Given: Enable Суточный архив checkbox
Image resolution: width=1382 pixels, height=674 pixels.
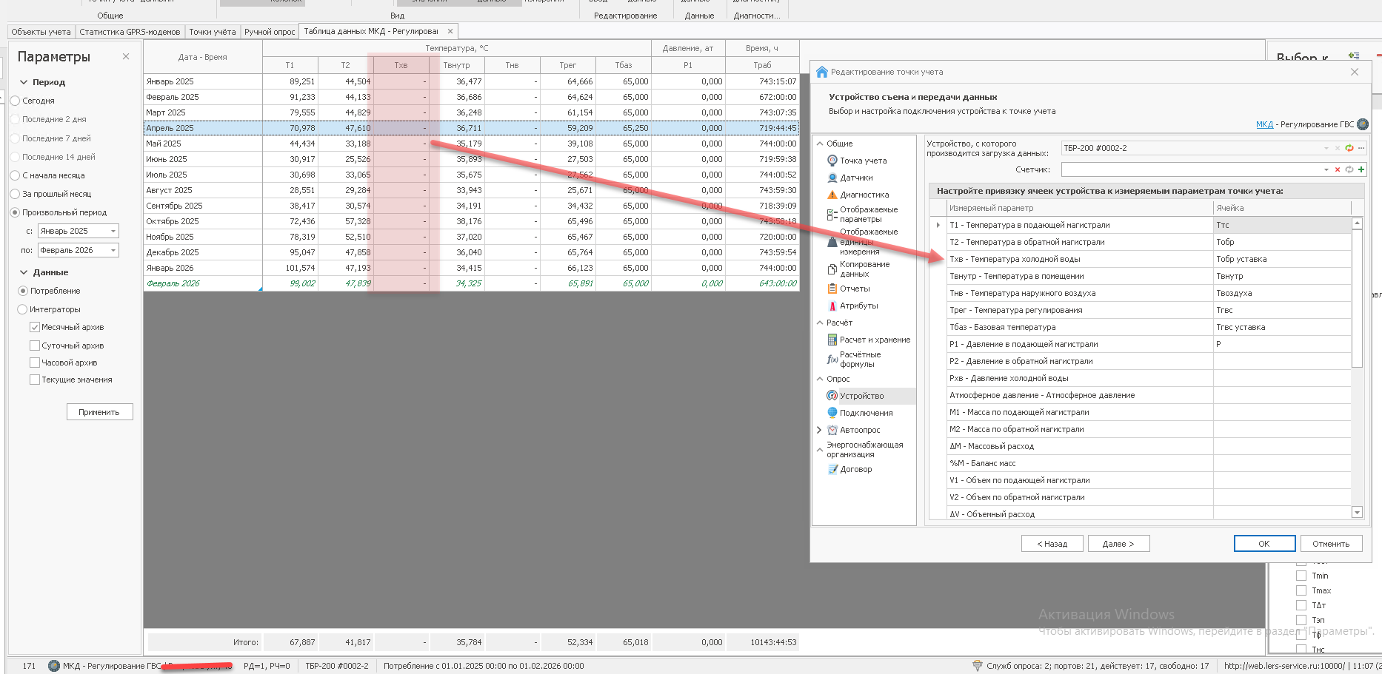Looking at the screenshot, I should coord(35,346).
